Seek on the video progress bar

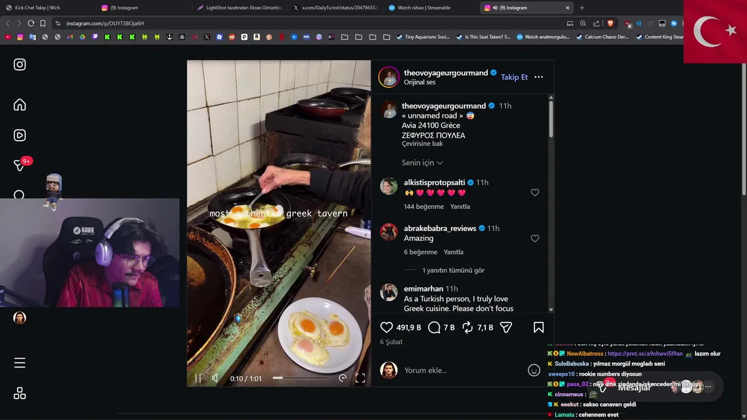301,378
